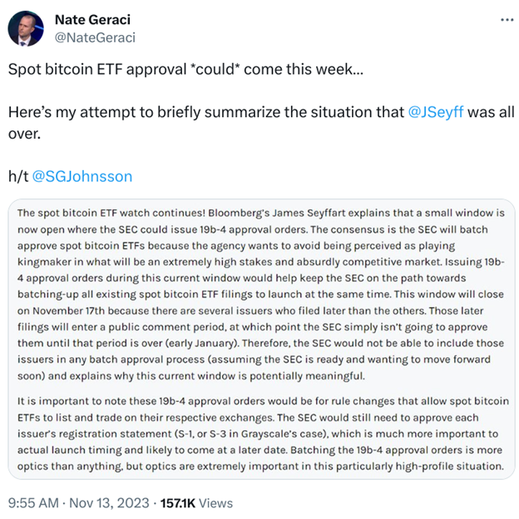Click the 'h/t' text in the tweet
Screen dimensions: 519x519
[x=17, y=176]
